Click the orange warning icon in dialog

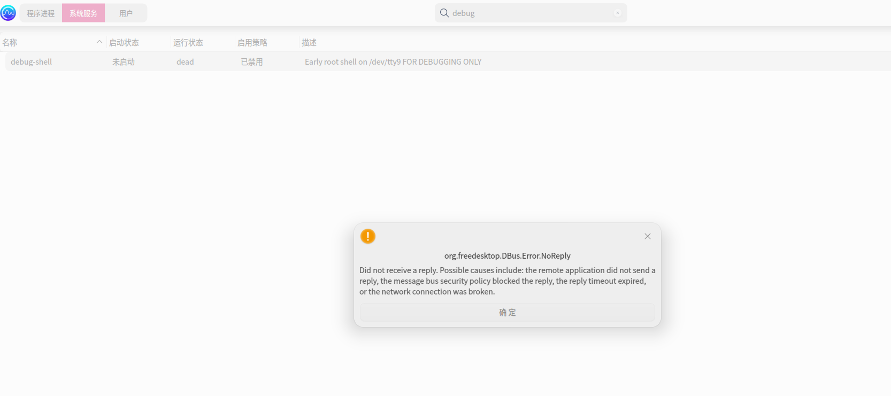click(368, 236)
